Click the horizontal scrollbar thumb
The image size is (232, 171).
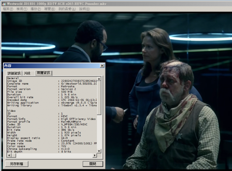(x=14, y=155)
